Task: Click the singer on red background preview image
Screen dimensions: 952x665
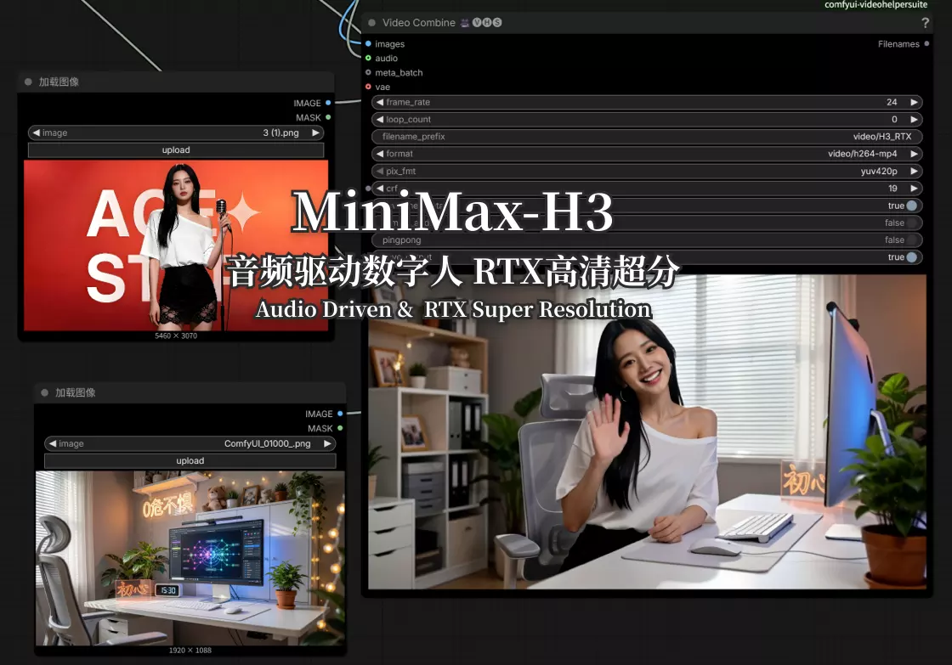Action: pos(176,245)
